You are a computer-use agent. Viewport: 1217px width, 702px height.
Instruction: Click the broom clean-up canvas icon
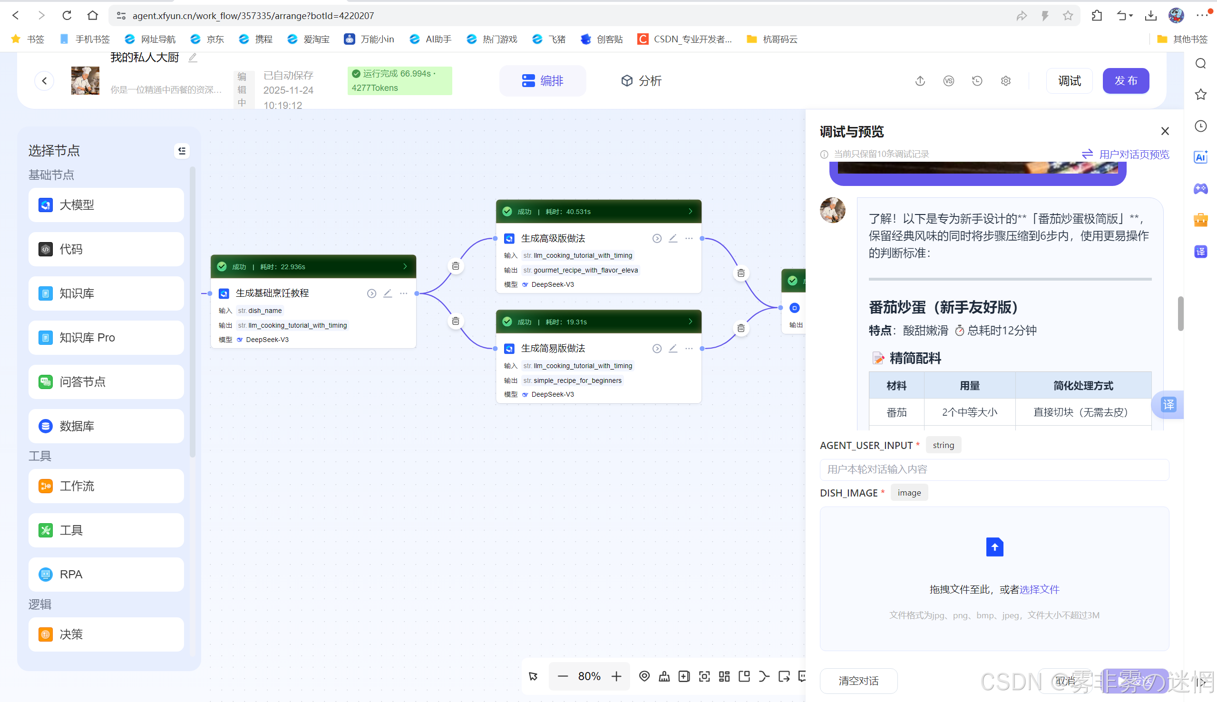[664, 676]
